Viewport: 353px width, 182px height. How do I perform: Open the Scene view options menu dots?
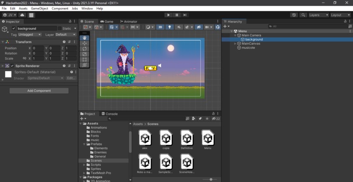[218, 21]
